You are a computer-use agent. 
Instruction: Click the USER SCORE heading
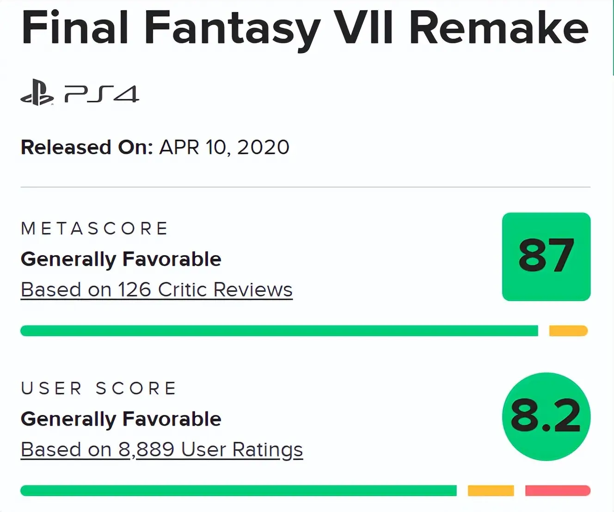[99, 388]
